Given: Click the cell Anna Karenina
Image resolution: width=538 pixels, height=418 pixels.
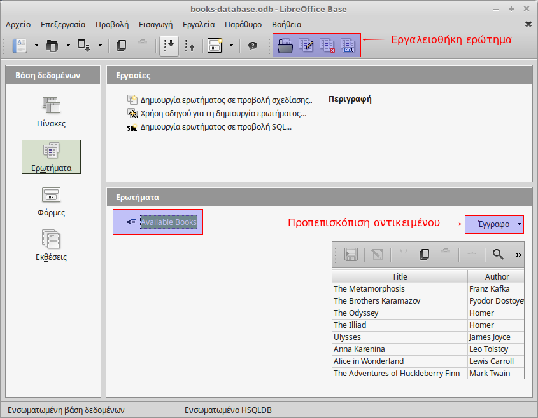Looking at the screenshot, I should pyautogui.click(x=400, y=349).
